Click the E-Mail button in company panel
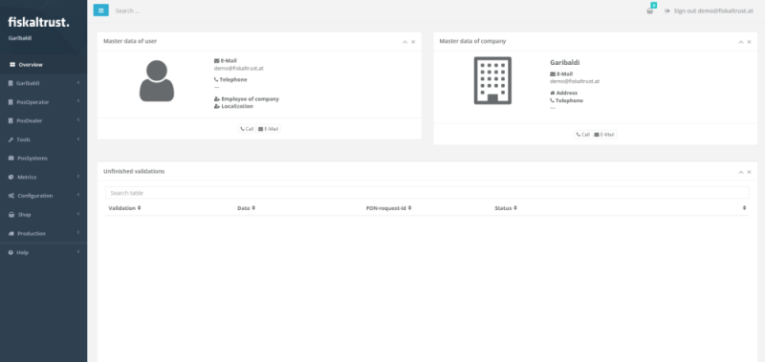Screen dimensions: 765x362 604,135
